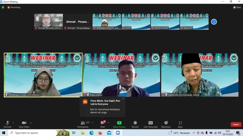Click the MI avatar in chat notification
Screen dimensions: 243x136
(85, 102)
